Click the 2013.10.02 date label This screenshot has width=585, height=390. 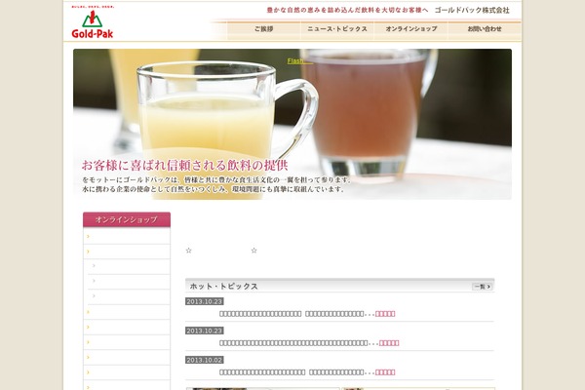click(x=205, y=360)
